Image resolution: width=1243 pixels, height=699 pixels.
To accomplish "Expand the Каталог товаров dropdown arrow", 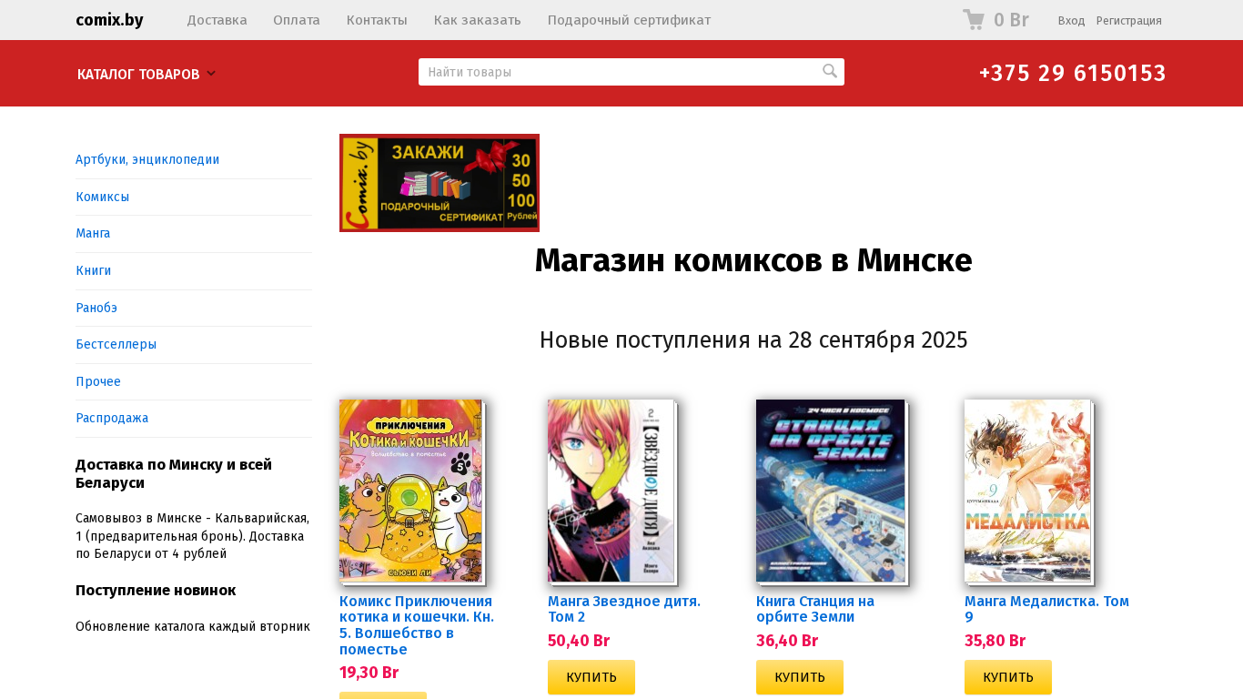I will tap(211, 74).
